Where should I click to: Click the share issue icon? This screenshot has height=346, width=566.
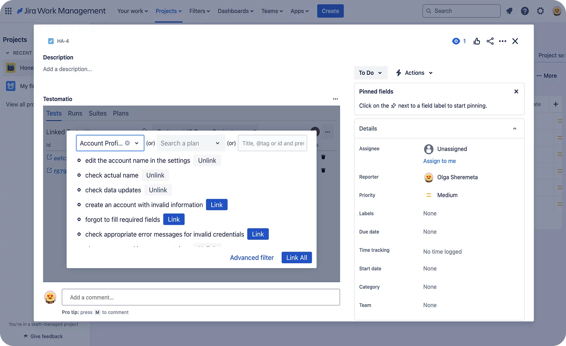490,41
